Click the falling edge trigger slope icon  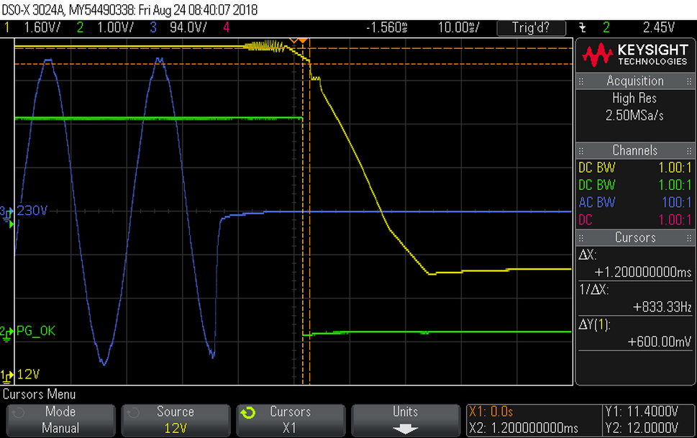point(583,28)
